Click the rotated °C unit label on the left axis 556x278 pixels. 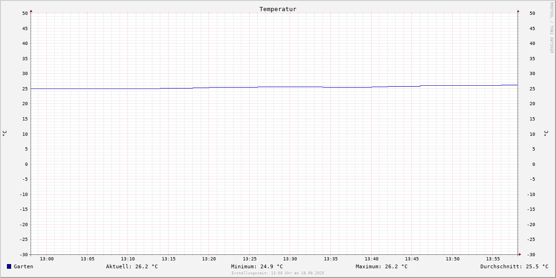pyautogui.click(x=5, y=133)
